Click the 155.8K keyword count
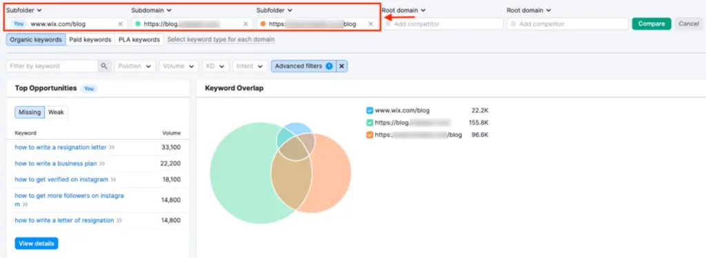Image resolution: width=706 pixels, height=258 pixels. click(x=478, y=122)
